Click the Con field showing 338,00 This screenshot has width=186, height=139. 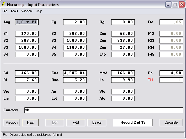(123, 41)
